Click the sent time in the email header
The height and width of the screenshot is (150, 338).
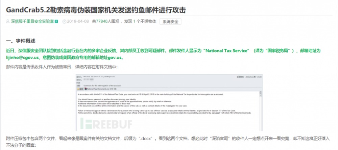coord(254,77)
